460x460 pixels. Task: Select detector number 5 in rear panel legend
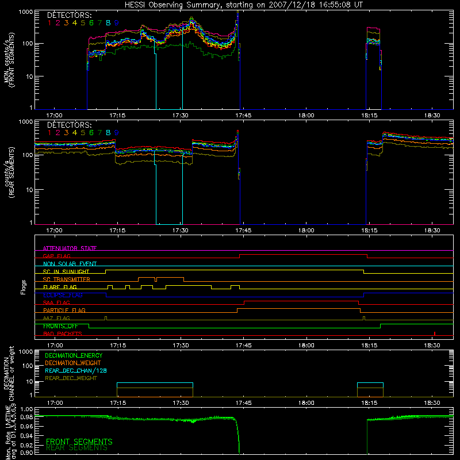[83, 133]
